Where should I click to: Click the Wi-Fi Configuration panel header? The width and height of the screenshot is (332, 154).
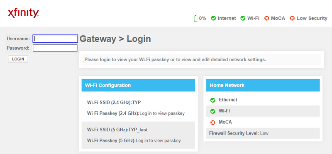(x=138, y=85)
